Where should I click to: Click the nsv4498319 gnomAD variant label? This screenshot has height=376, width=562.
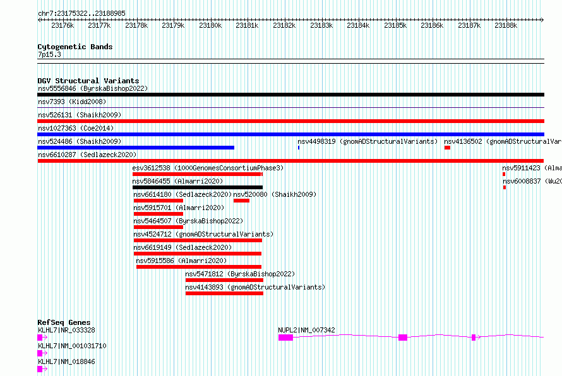(x=368, y=141)
